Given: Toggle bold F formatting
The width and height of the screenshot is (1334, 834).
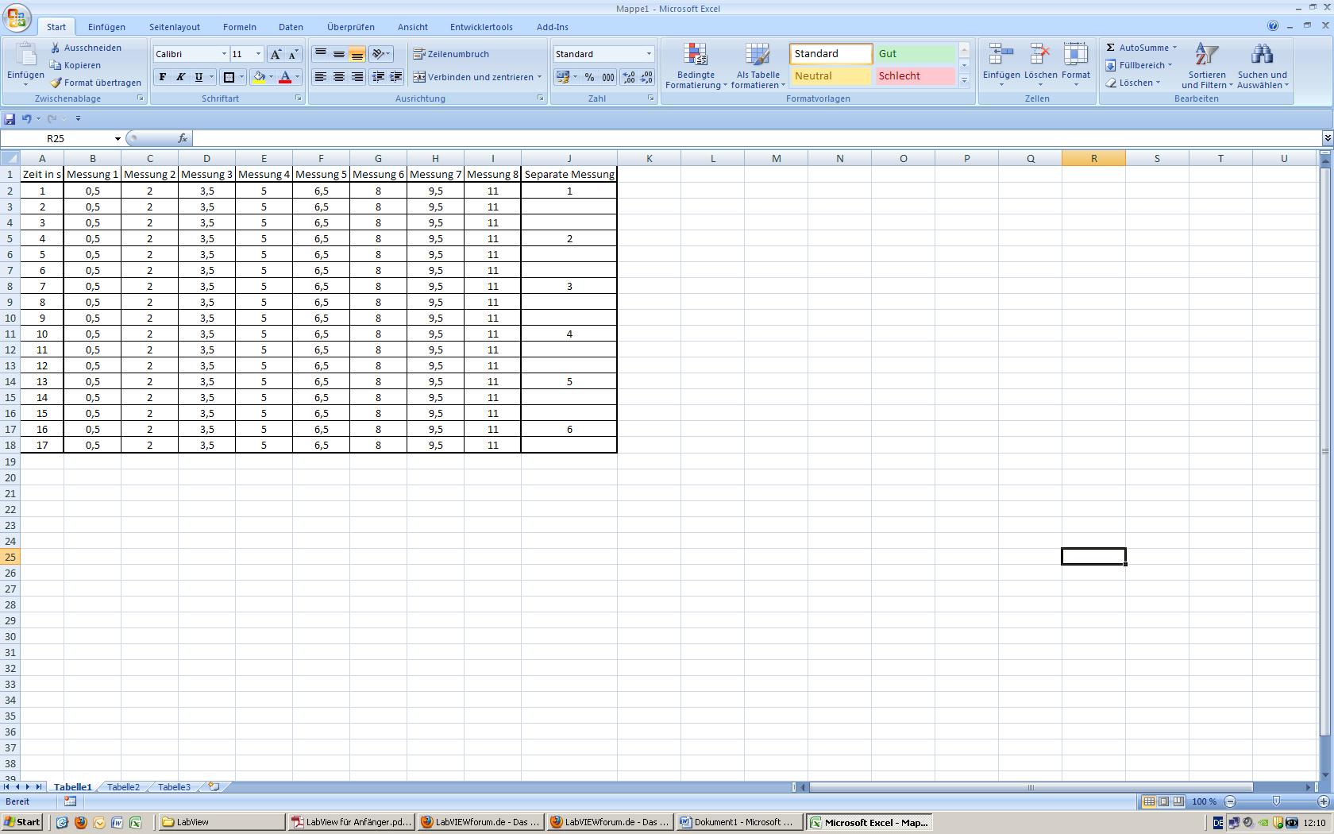Looking at the screenshot, I should coord(163,77).
